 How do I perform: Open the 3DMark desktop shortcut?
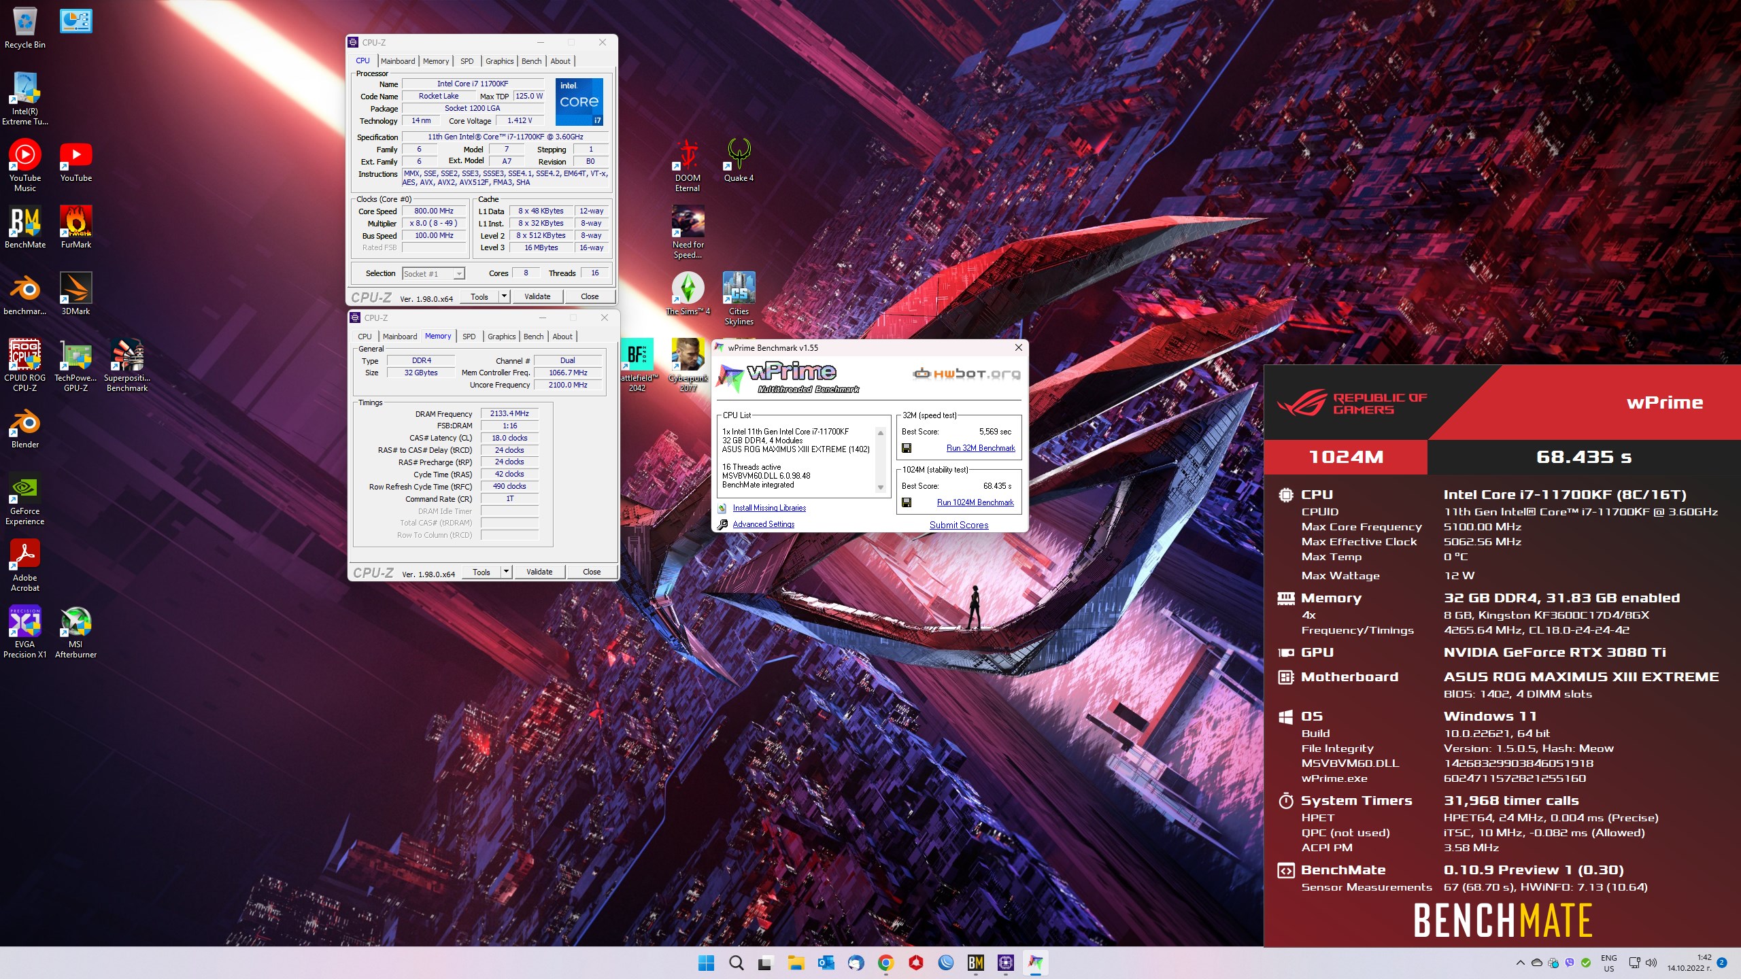[x=75, y=294]
